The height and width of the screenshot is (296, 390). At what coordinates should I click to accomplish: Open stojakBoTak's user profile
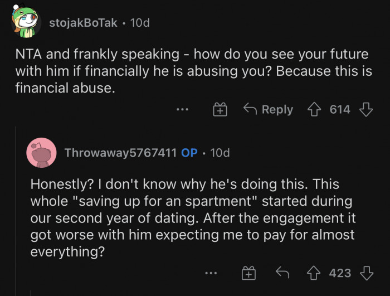click(x=84, y=23)
